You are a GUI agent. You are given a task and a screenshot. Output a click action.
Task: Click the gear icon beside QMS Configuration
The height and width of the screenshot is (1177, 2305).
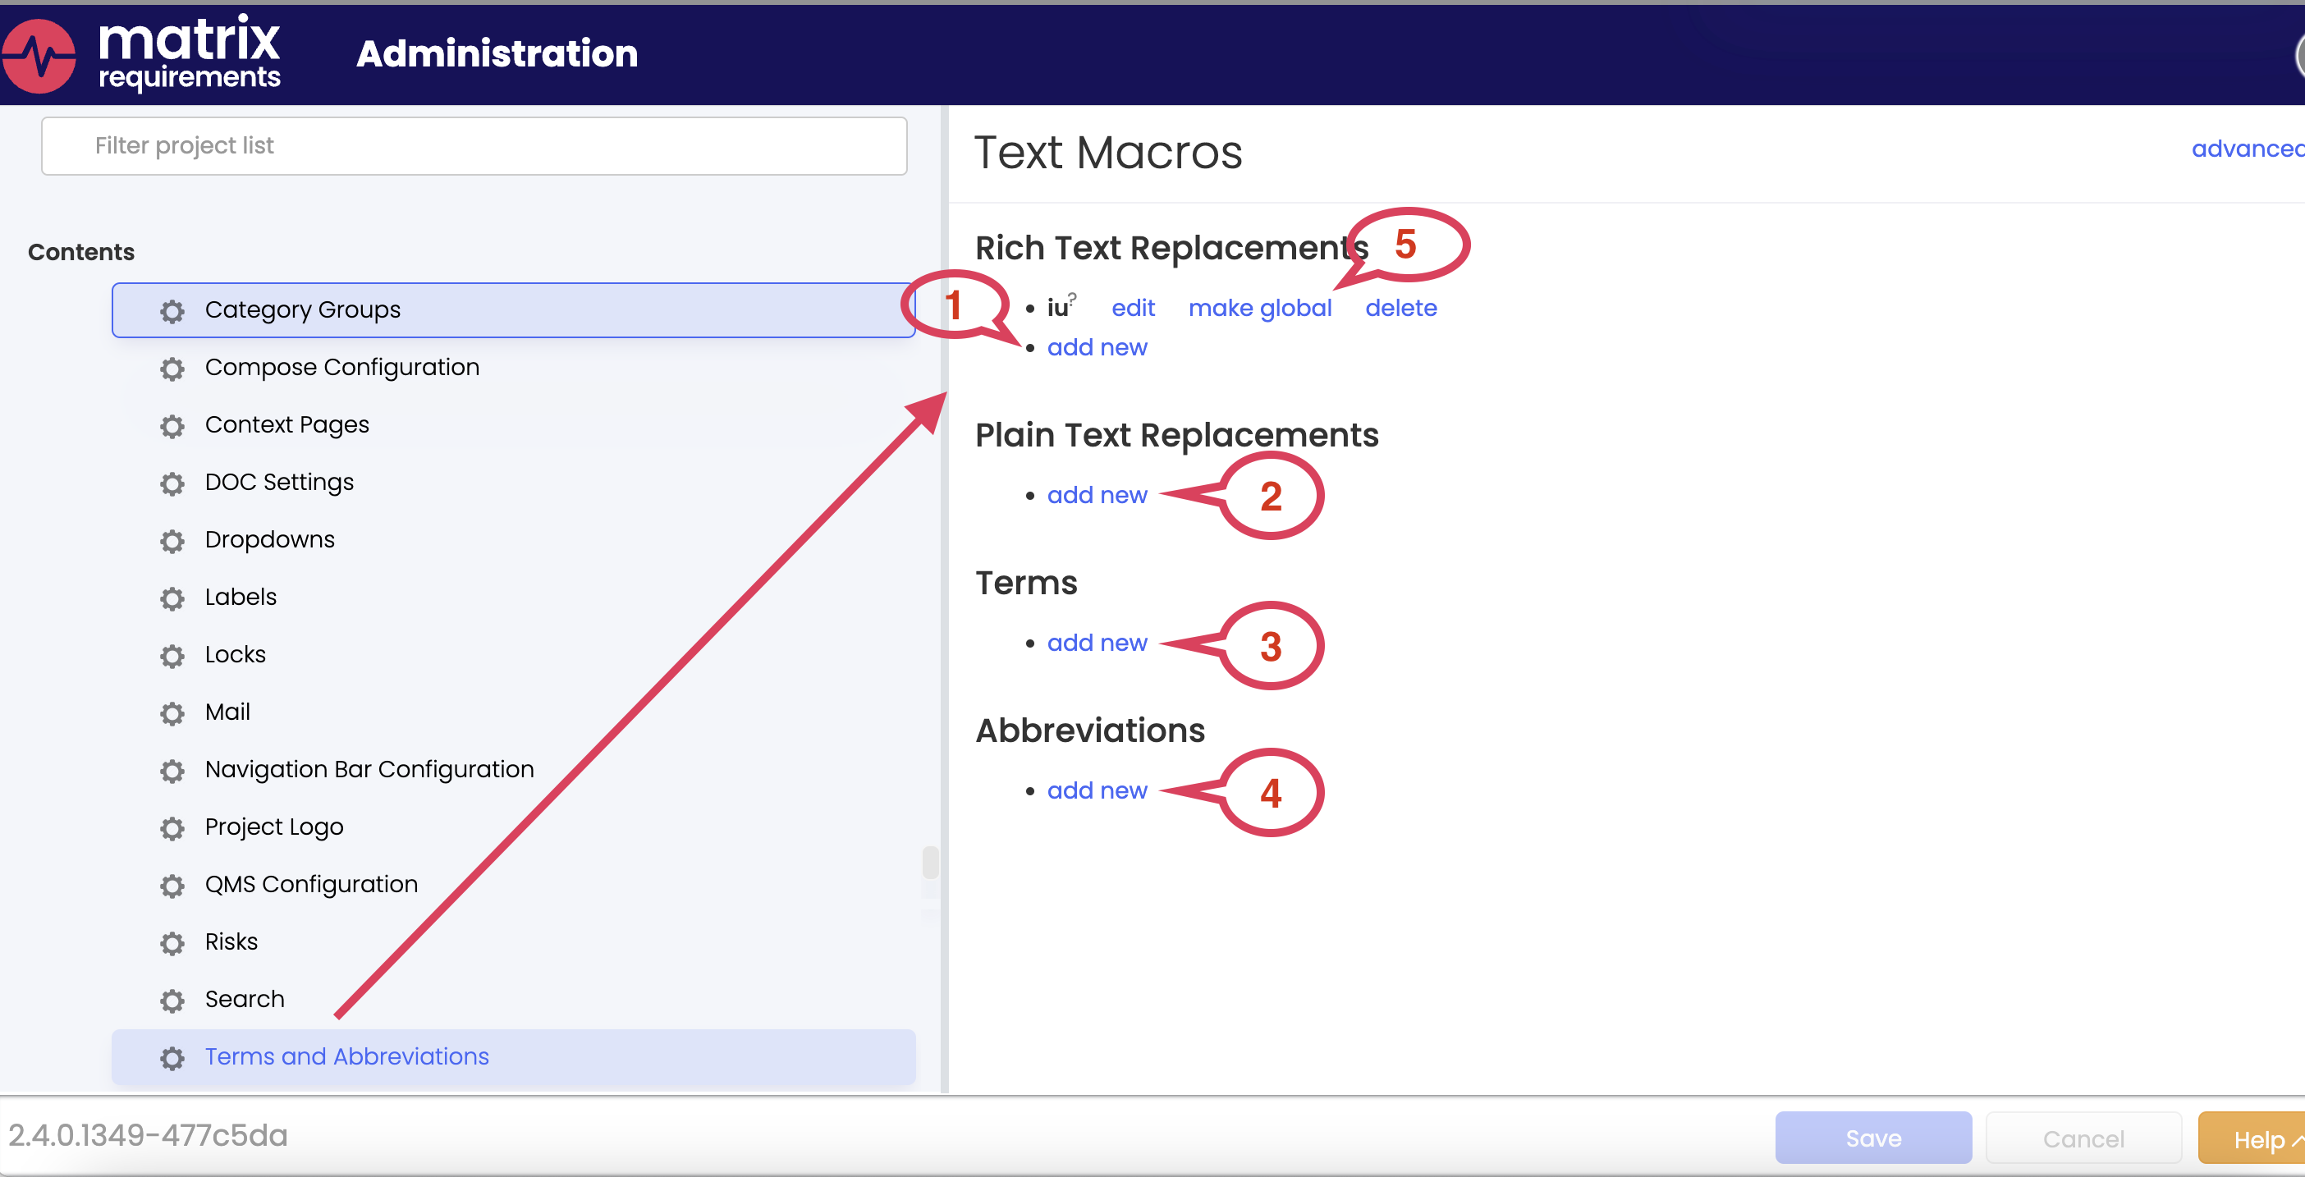(172, 886)
